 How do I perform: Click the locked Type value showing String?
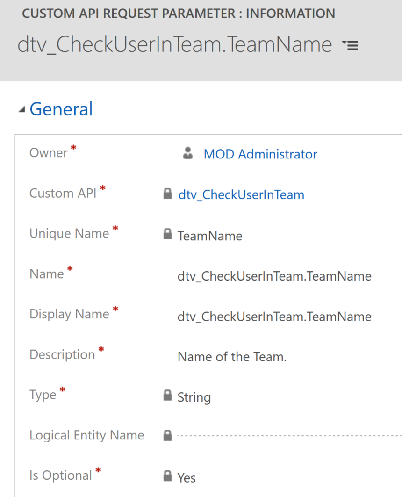point(194,397)
